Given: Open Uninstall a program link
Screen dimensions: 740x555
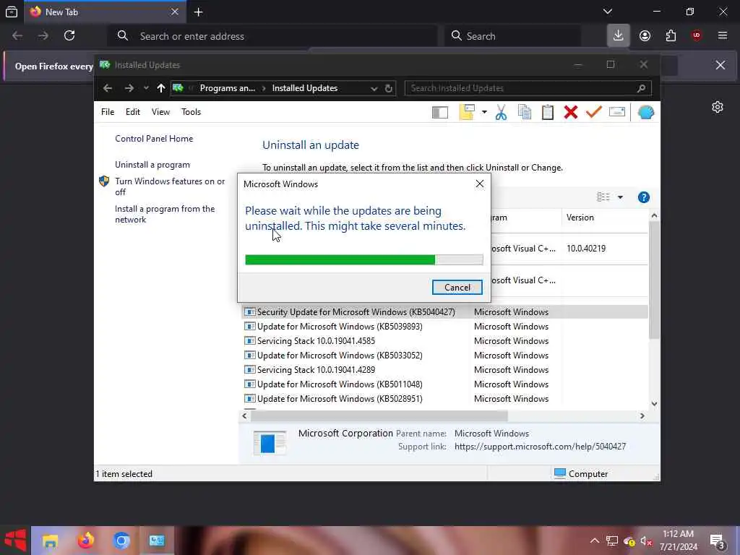Looking at the screenshot, I should 152,165.
